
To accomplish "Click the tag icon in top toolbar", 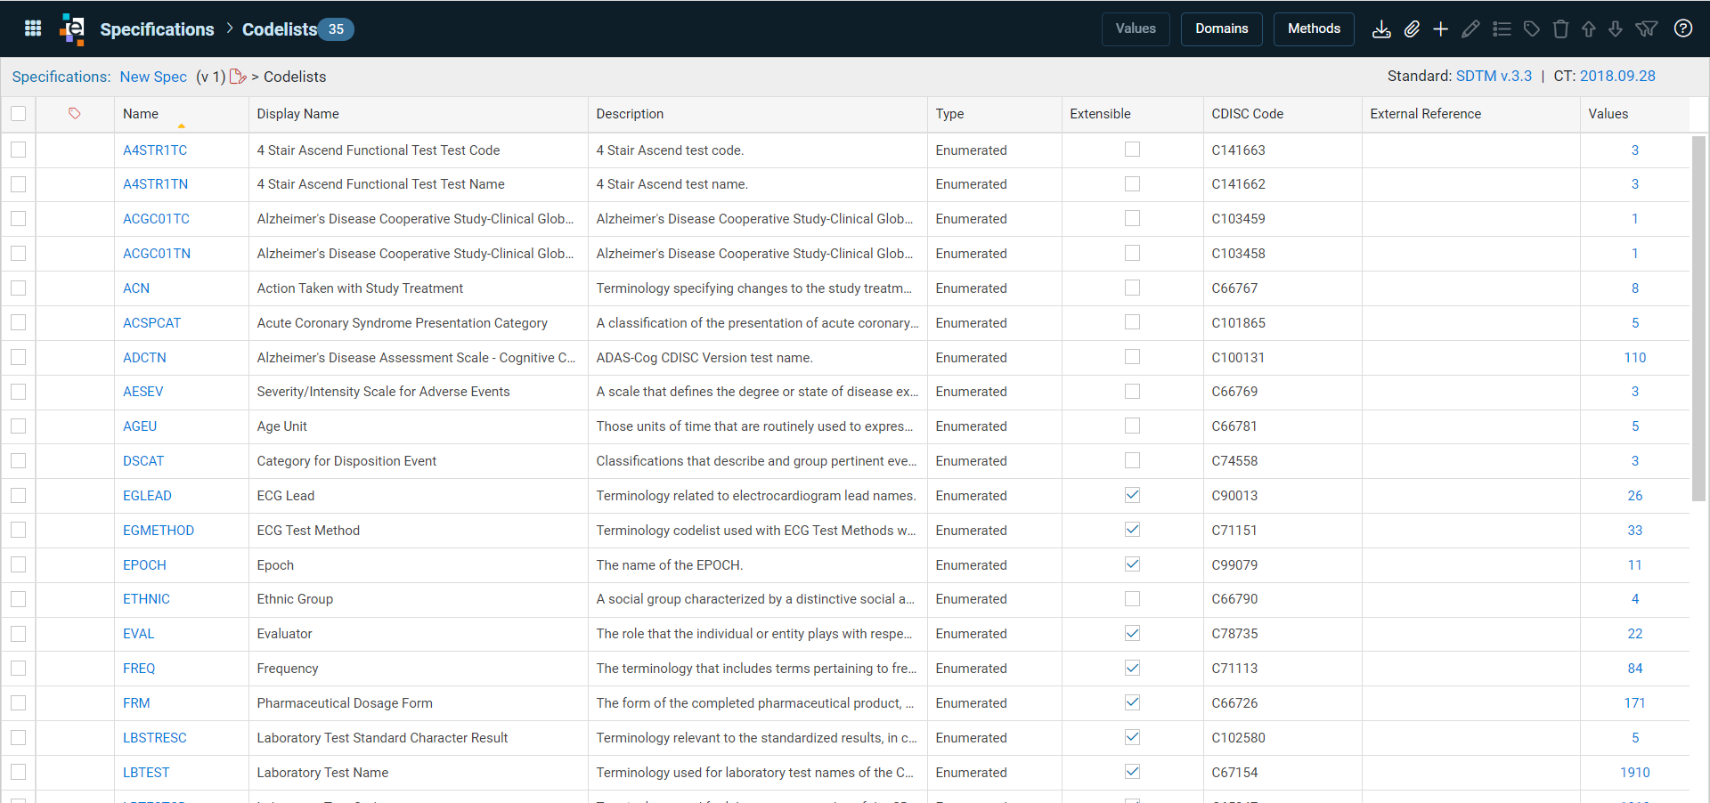I will click(1531, 29).
